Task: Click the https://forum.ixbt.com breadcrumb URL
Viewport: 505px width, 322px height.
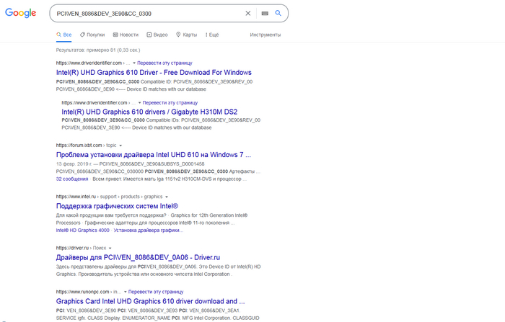Action: coord(79,146)
